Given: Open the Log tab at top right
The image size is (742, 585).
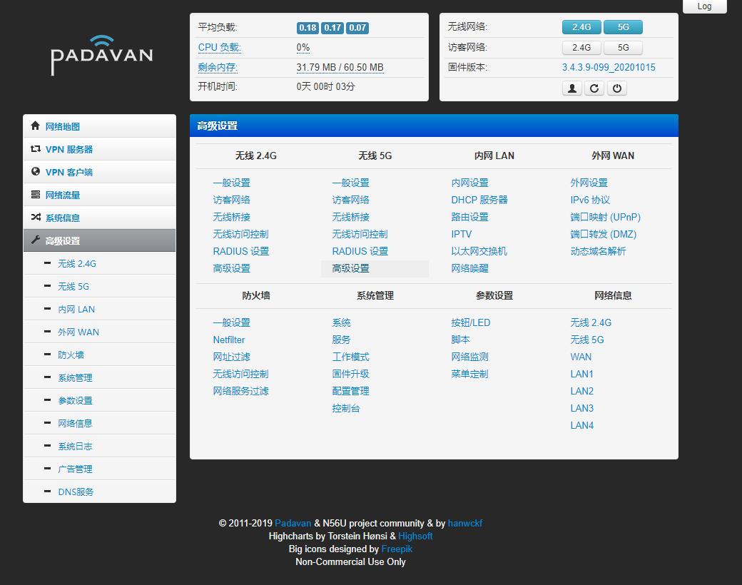Looking at the screenshot, I should point(704,6).
